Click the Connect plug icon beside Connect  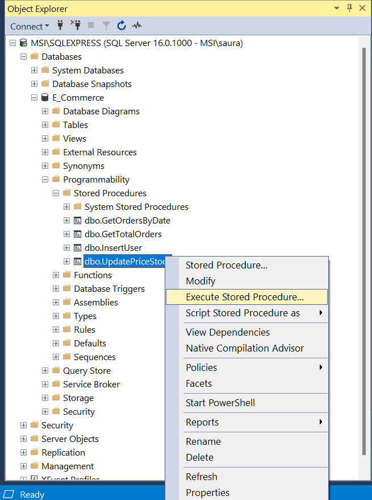coord(60,26)
